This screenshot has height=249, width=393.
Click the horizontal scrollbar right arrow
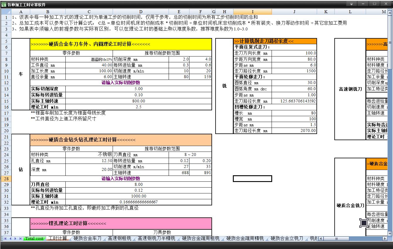385,238
